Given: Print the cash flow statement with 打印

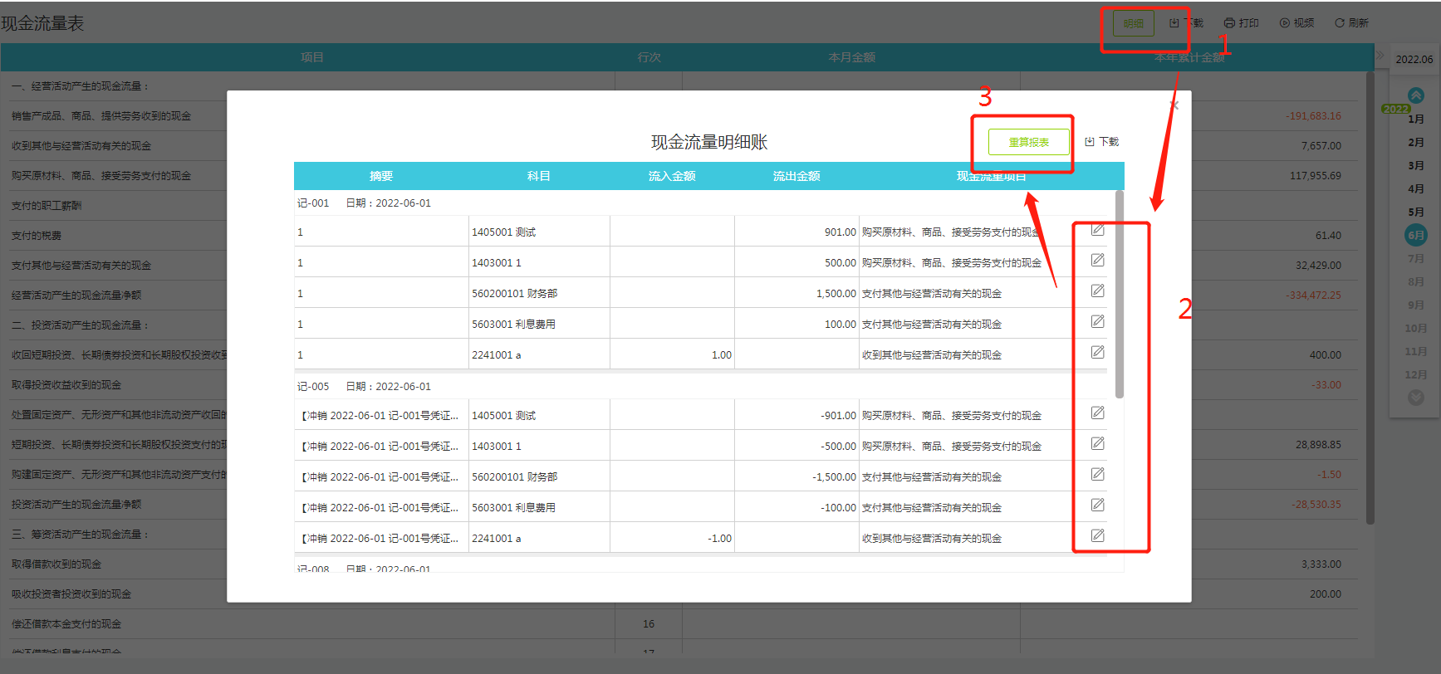Looking at the screenshot, I should 1242,23.
